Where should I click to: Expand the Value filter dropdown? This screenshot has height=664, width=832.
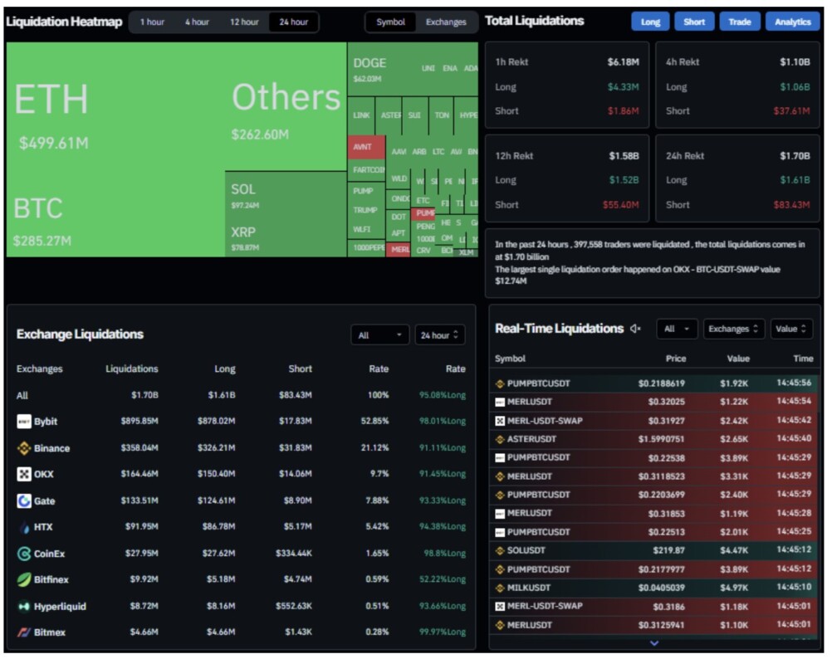point(790,329)
